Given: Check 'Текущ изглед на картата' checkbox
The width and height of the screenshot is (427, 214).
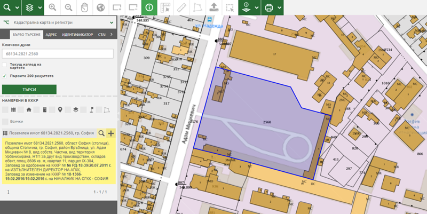Looking at the screenshot, I should [5, 65].
